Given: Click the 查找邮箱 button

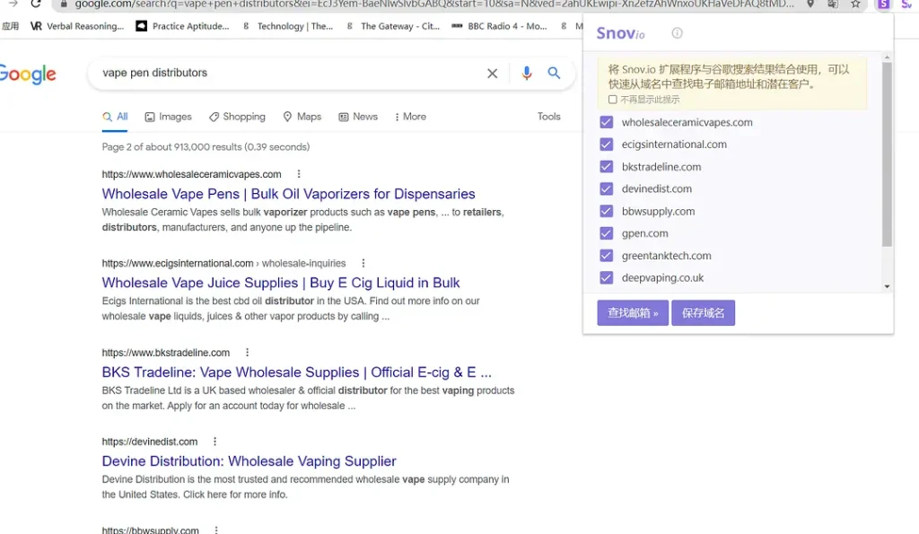Looking at the screenshot, I should click(x=633, y=313).
